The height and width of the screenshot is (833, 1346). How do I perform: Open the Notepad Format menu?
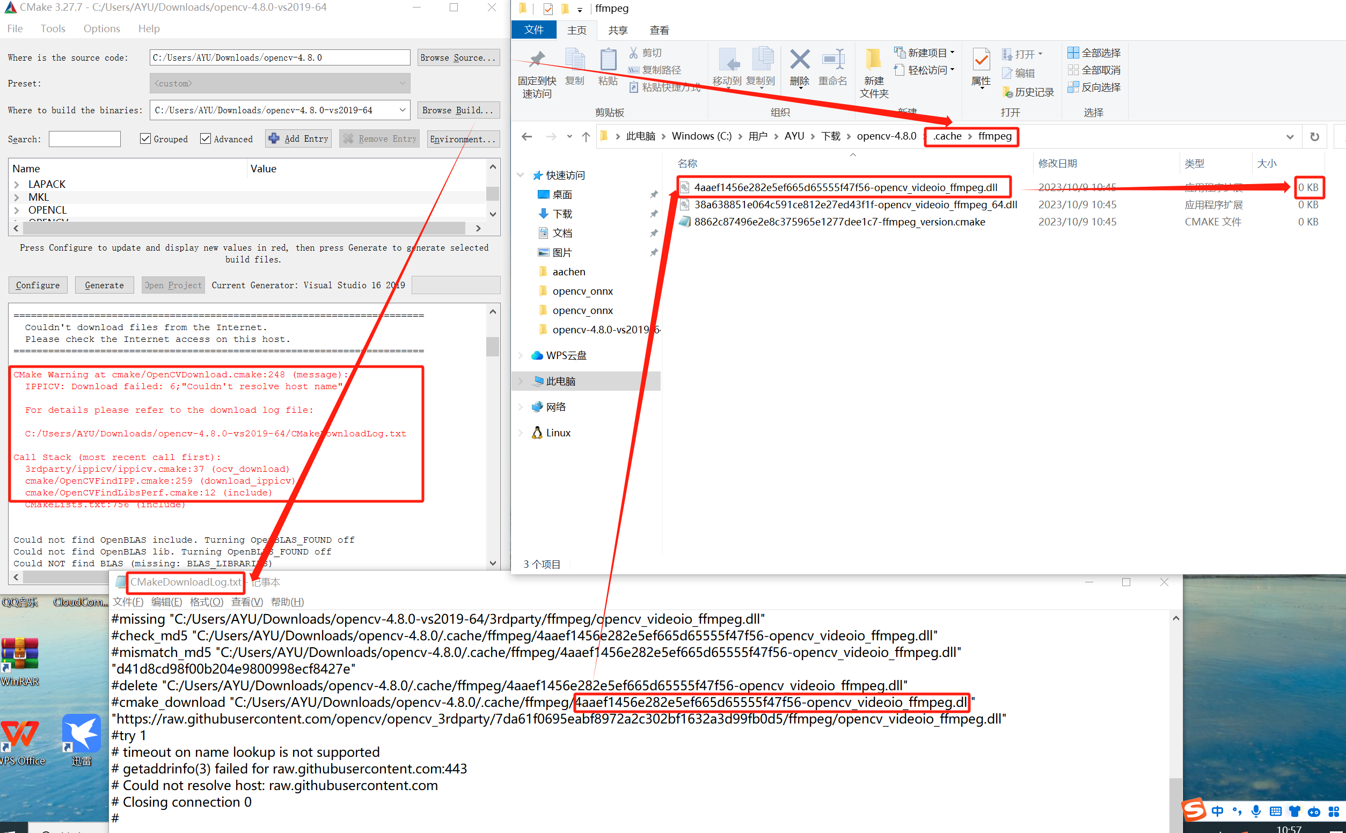tap(207, 602)
